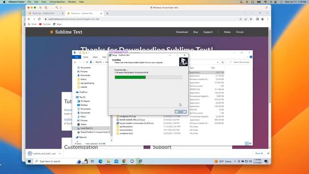Open Download page in Sublime Text site nav

[182, 32]
